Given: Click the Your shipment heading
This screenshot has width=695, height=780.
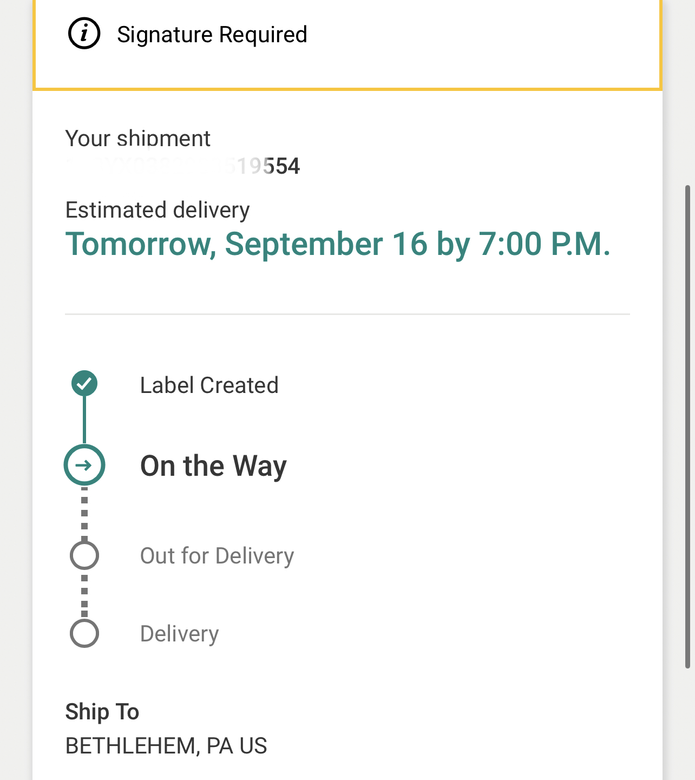Looking at the screenshot, I should (x=137, y=139).
